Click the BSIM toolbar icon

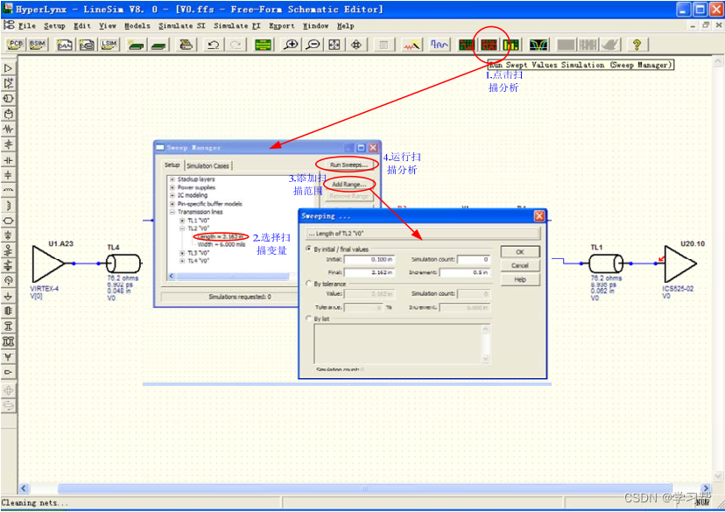[x=38, y=45]
